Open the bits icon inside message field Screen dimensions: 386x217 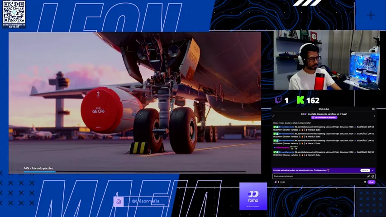click(368, 176)
